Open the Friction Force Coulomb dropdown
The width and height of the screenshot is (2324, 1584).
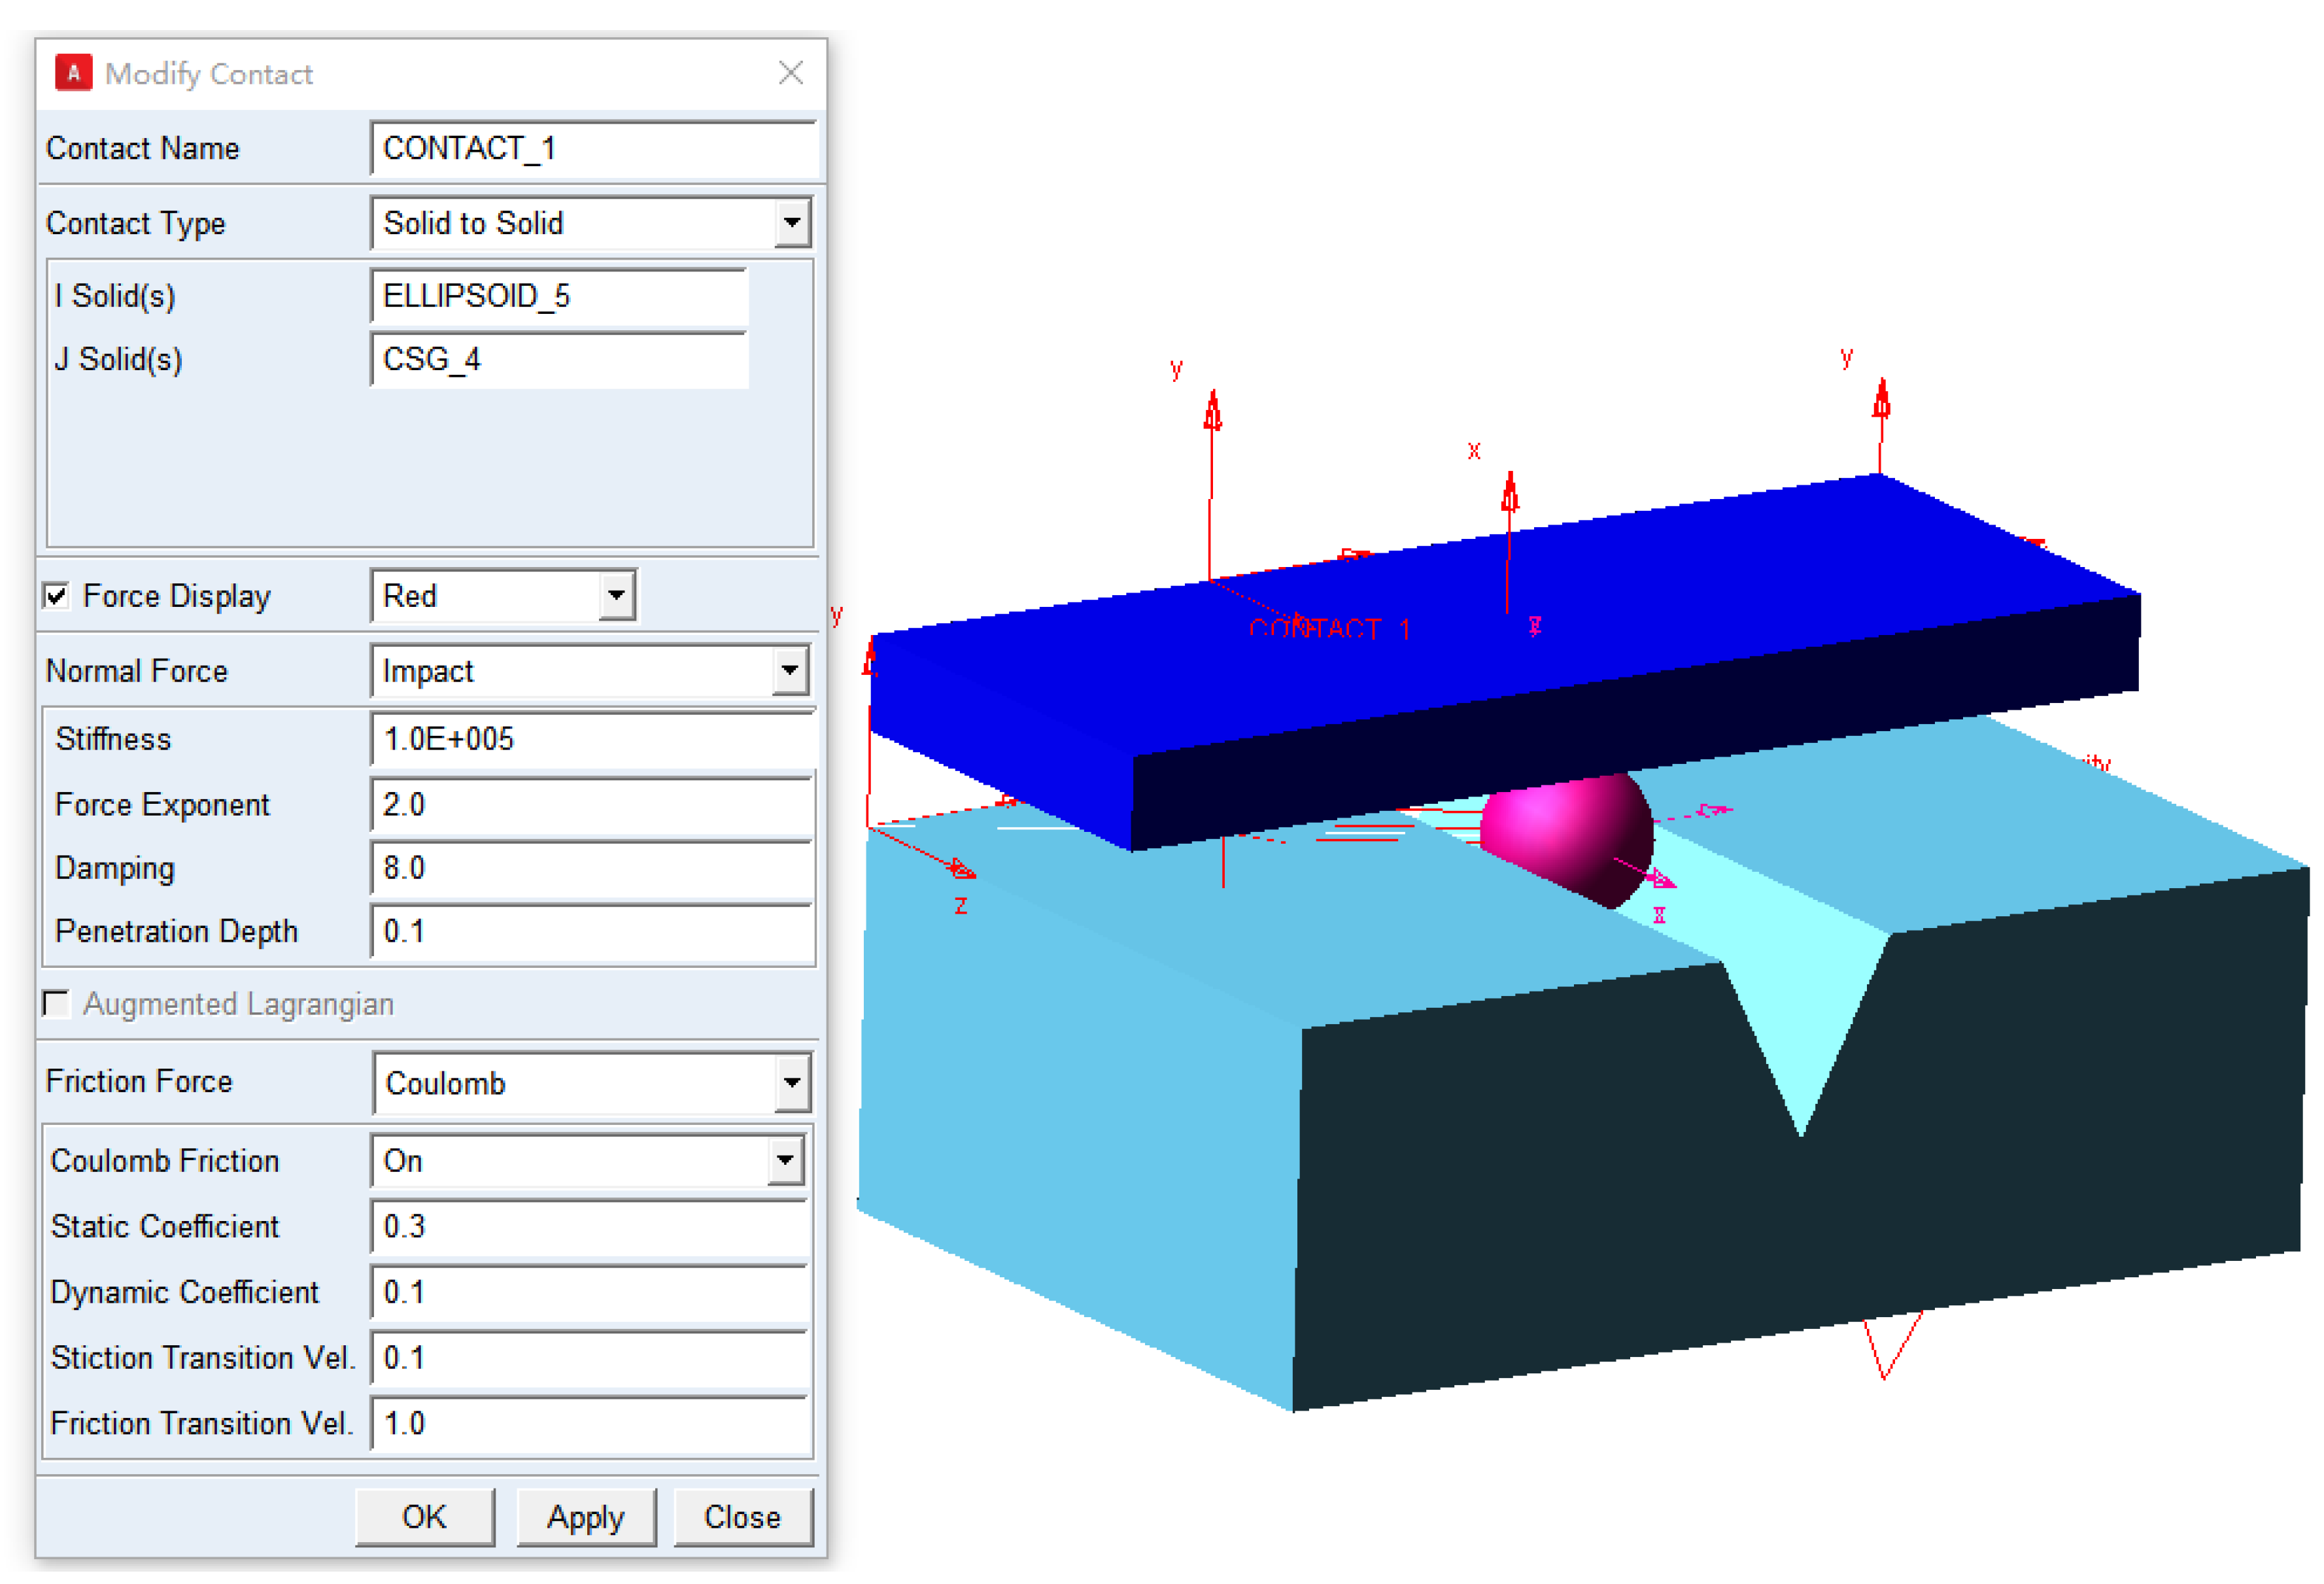[791, 1083]
